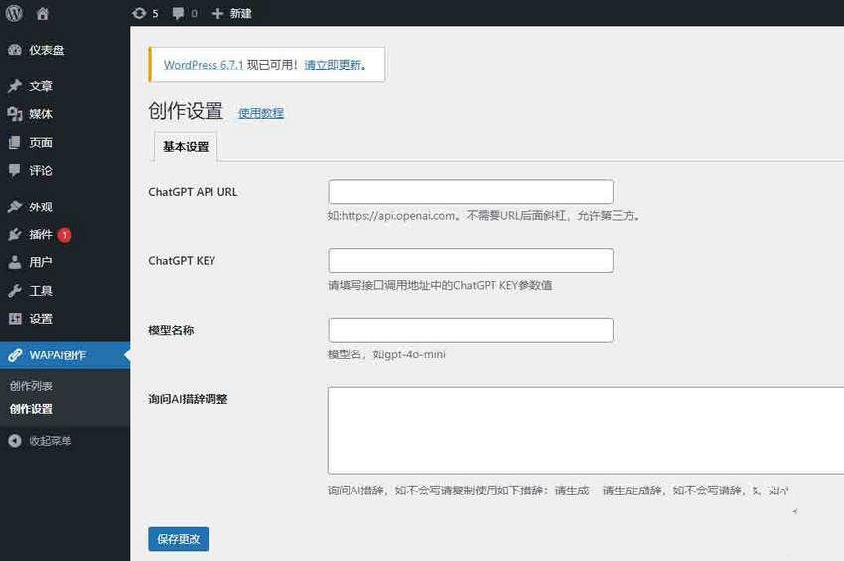Open 评论 comment icon in sidebar
Image resolution: width=844 pixels, height=561 pixels.
pyautogui.click(x=15, y=171)
